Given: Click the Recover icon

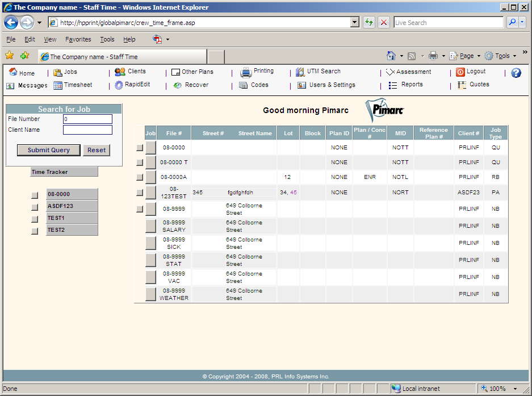Looking at the screenshot, I should pyautogui.click(x=178, y=85).
